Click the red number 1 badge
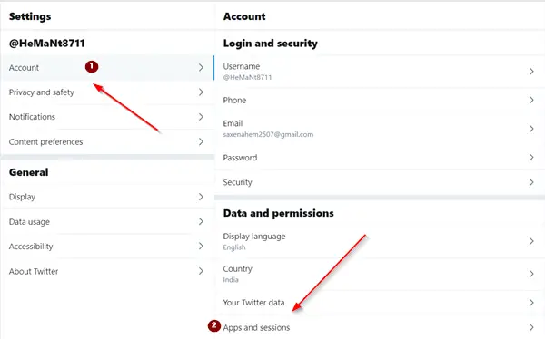The width and height of the screenshot is (545, 339). 92,66
